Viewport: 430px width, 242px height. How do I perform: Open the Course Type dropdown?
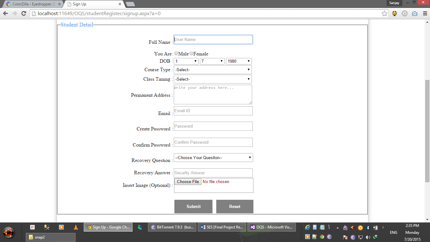coord(213,70)
